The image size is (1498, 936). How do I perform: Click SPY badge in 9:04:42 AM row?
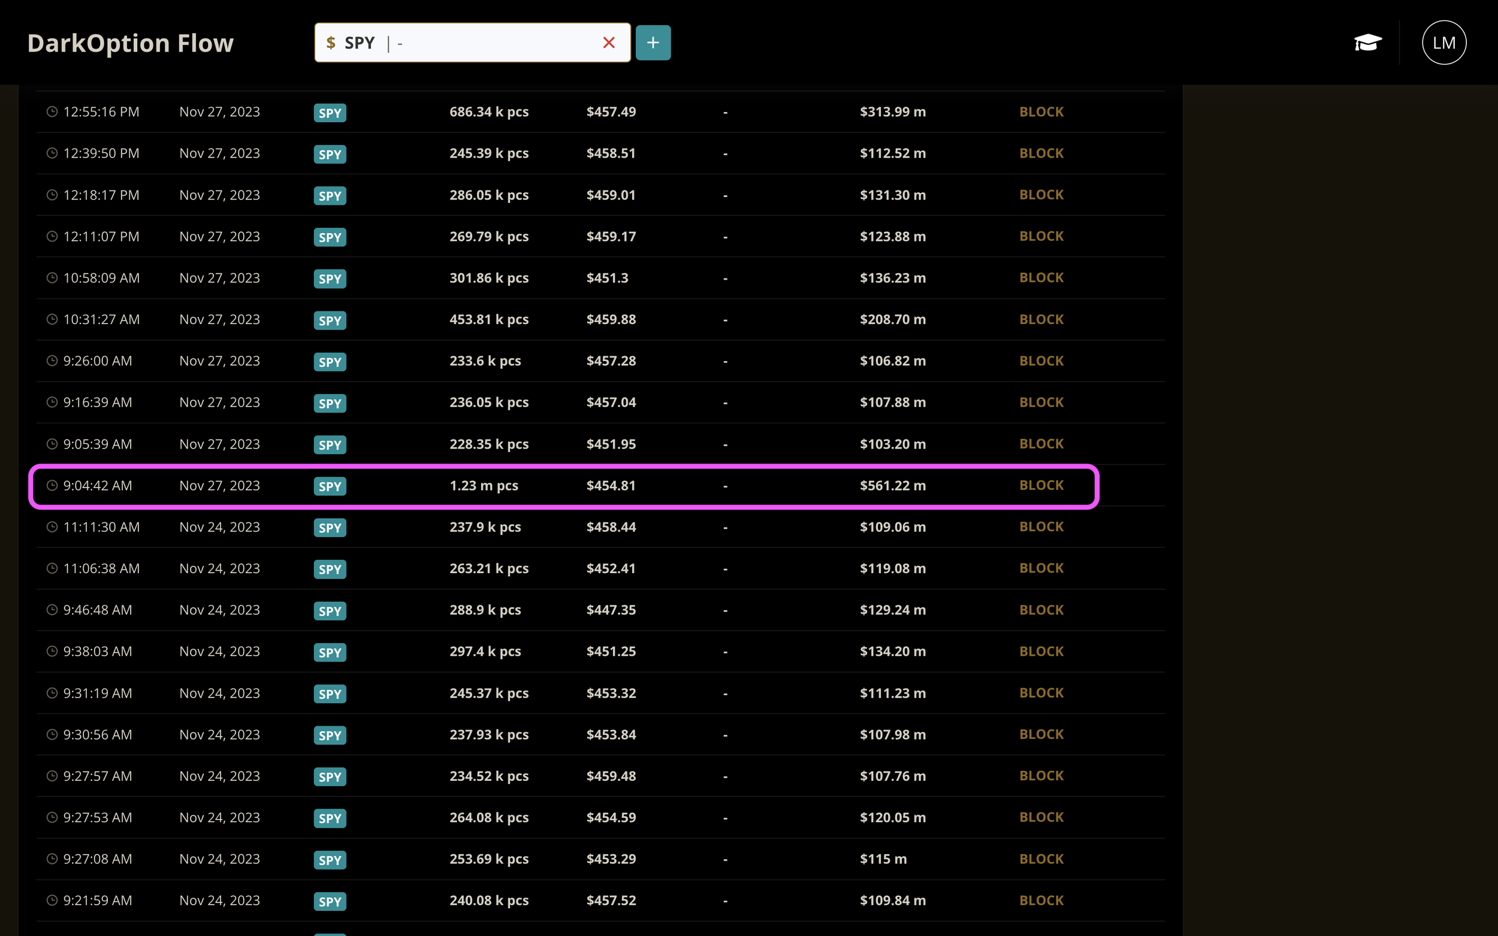pos(330,487)
